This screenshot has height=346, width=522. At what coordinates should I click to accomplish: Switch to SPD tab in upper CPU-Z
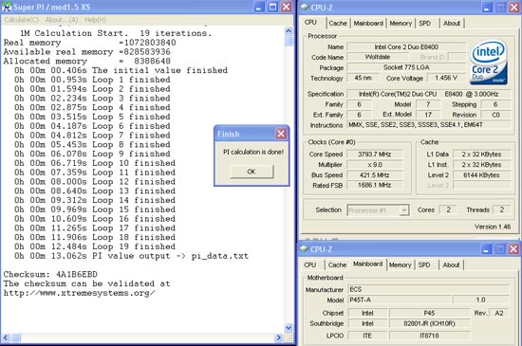click(425, 24)
